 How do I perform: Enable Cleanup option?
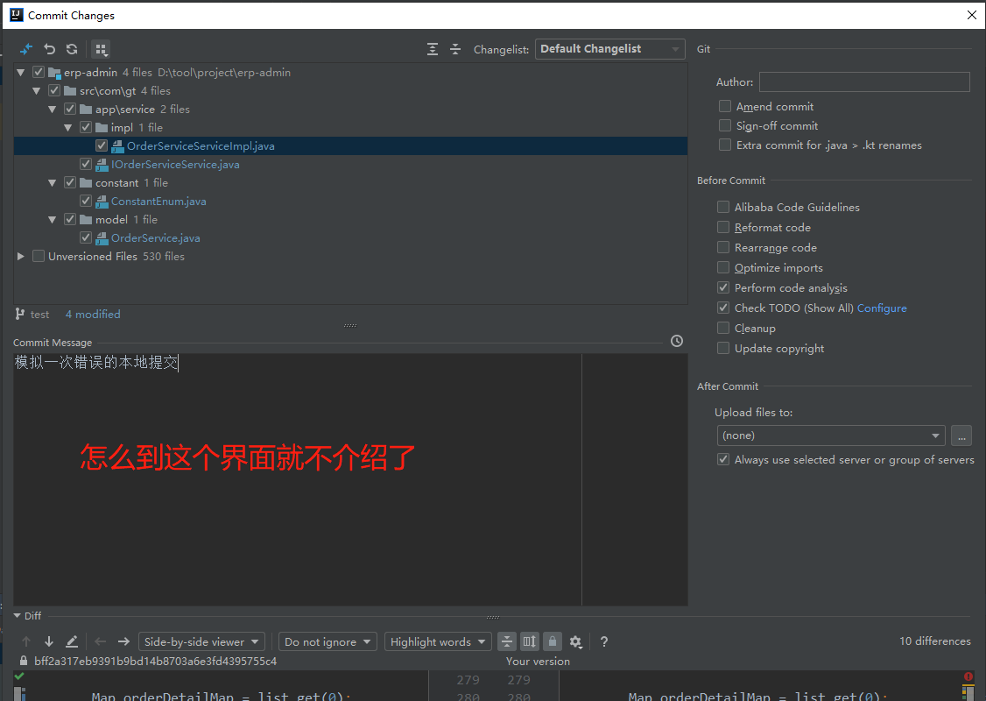723,328
